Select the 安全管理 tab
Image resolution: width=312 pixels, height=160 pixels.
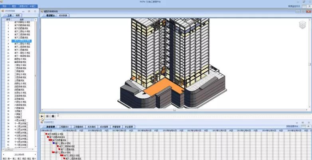coord(129,127)
